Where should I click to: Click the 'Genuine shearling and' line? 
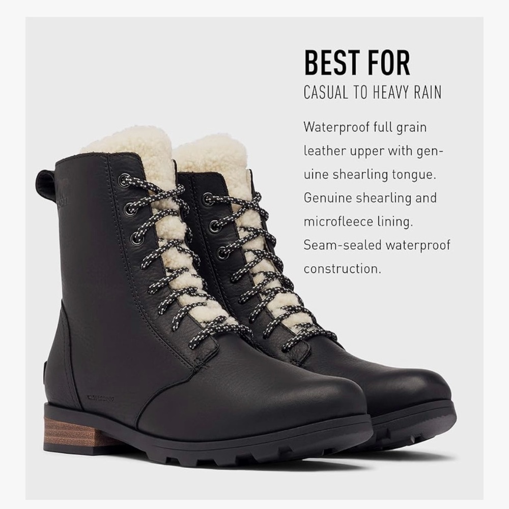coord(370,198)
